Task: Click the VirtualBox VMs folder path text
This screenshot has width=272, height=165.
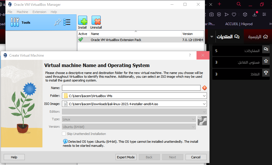Action: click(90, 96)
